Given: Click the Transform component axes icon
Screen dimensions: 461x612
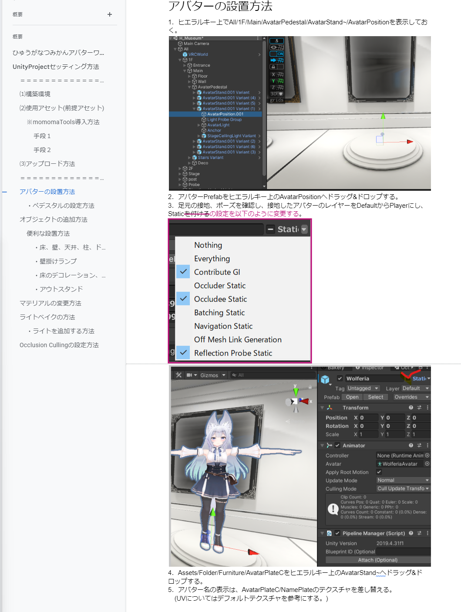Looking at the screenshot, I should click(330, 408).
